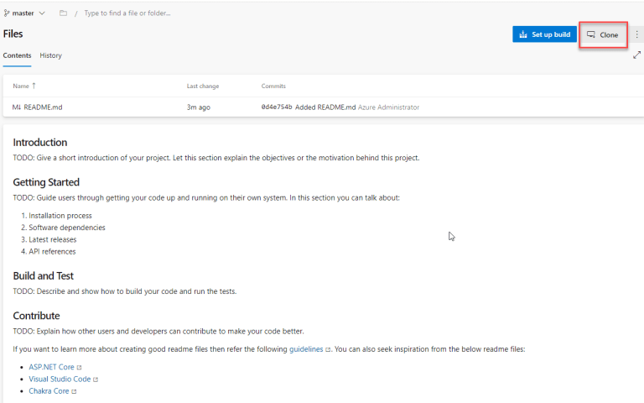Viewport: 644px width, 403px height.
Task: Open the guidelines link
Action: tap(306, 349)
